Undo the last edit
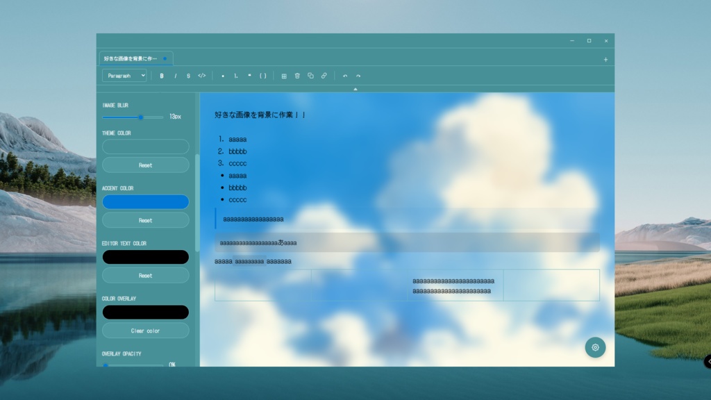Viewport: 711px width, 400px height. 345,76
